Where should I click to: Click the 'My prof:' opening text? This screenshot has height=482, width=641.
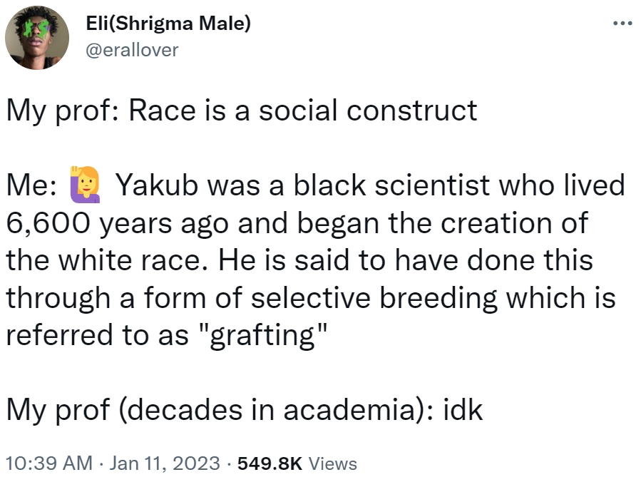click(63, 111)
